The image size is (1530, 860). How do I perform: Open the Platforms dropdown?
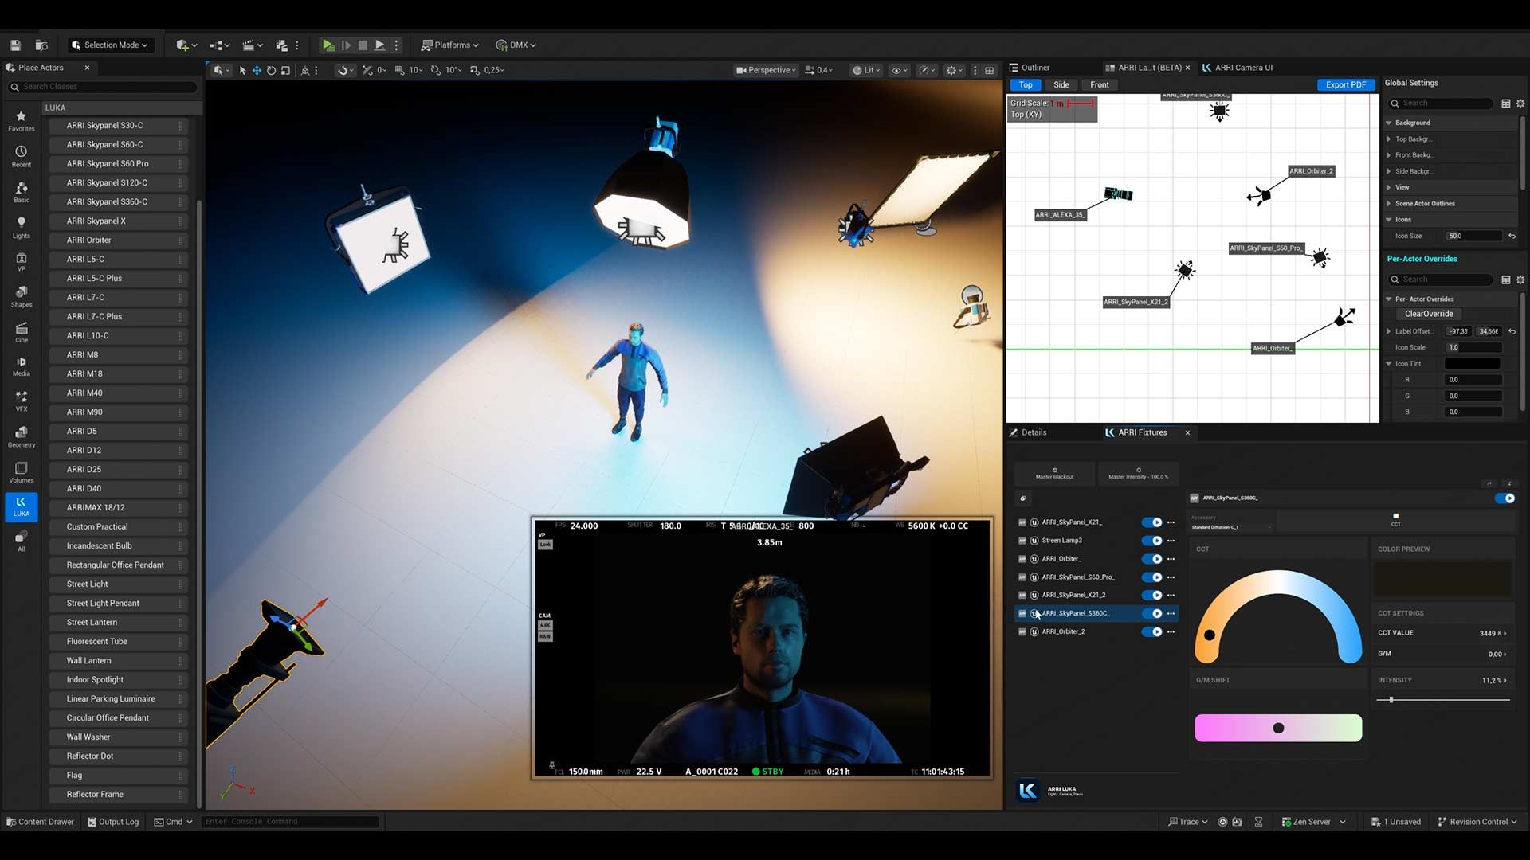click(449, 45)
